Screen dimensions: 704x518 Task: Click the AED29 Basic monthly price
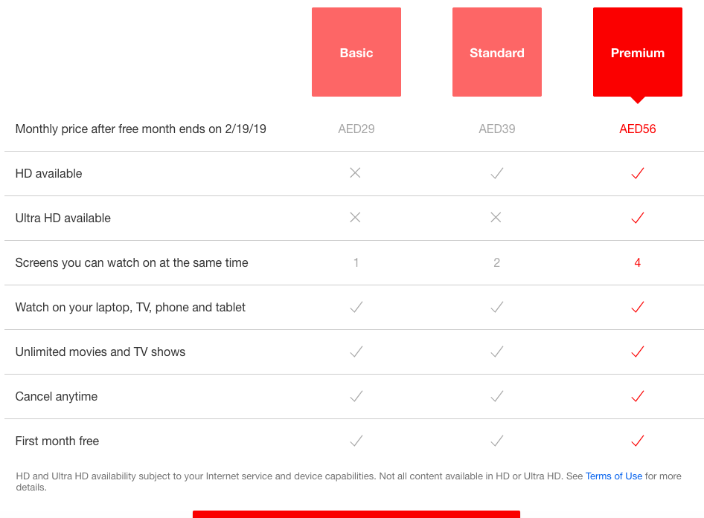pos(356,129)
